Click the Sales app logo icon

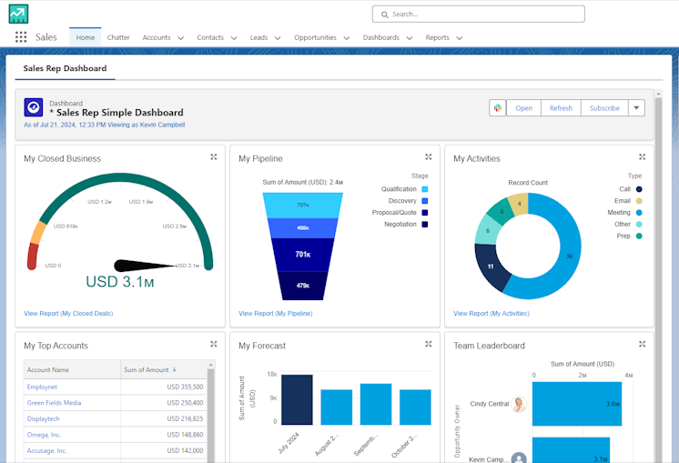18,14
